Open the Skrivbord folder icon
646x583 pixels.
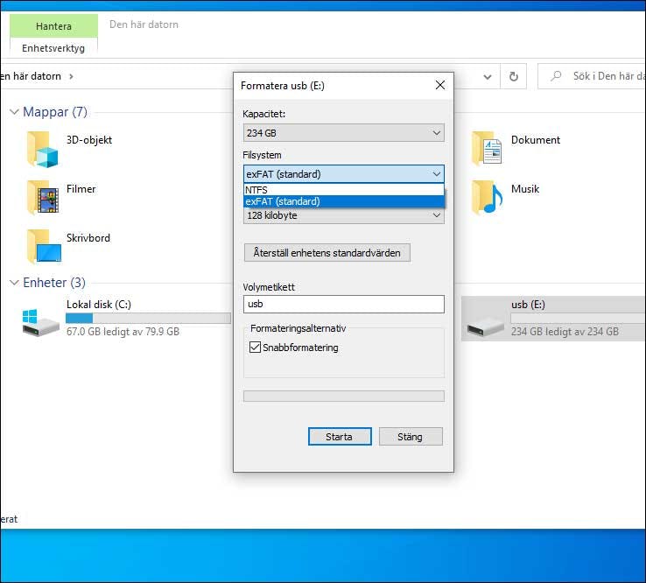pos(42,247)
